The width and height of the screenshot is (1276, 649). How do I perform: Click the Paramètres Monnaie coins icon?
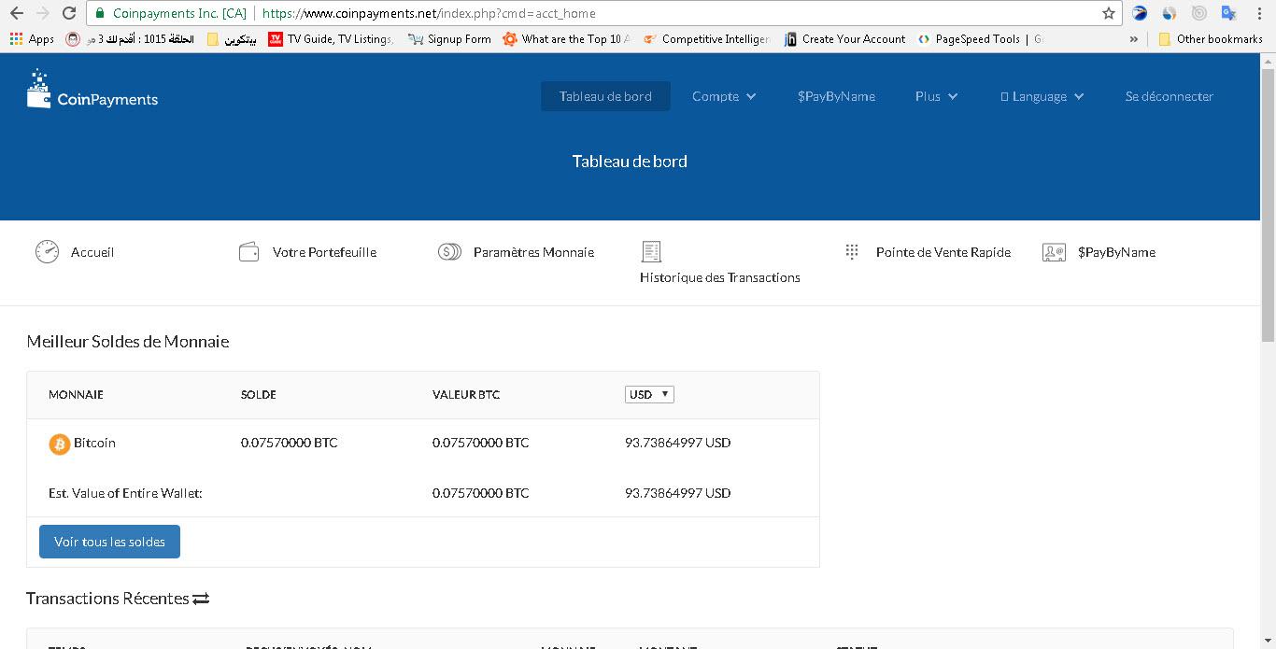pos(449,252)
